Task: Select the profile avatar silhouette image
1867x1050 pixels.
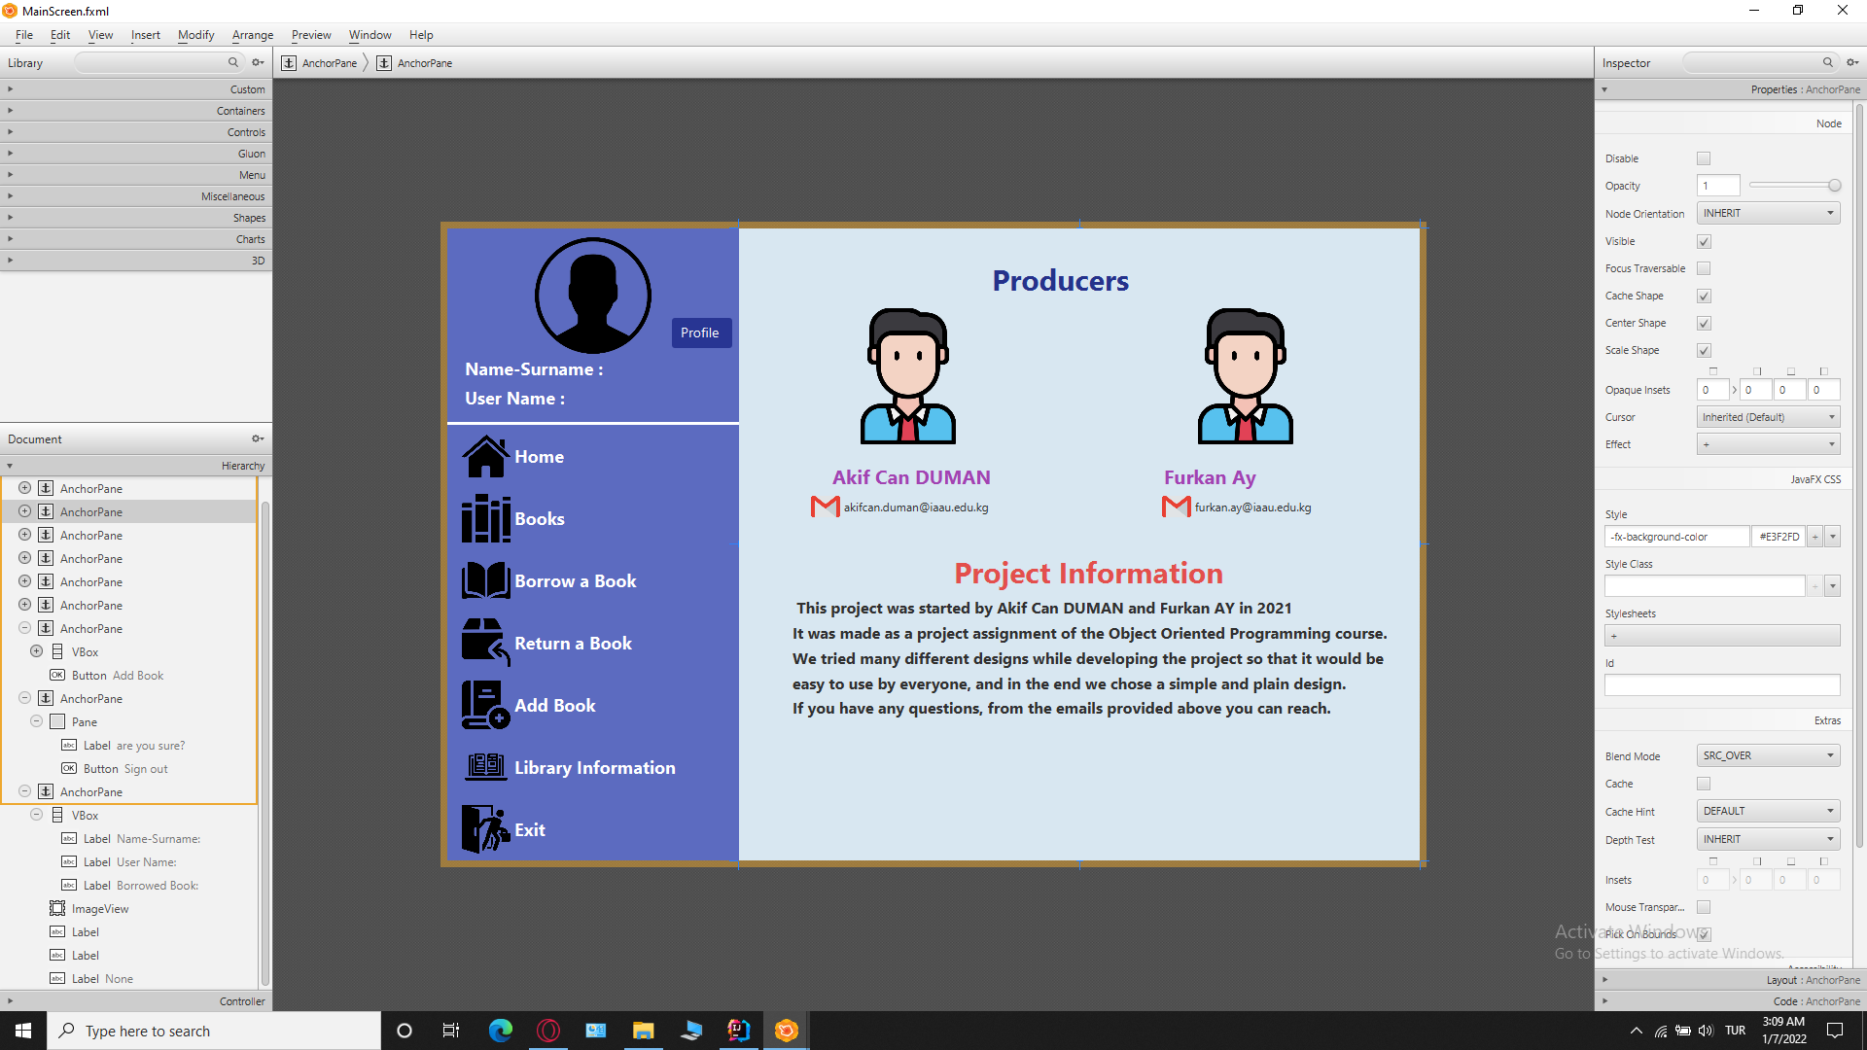Action: [x=592, y=296]
